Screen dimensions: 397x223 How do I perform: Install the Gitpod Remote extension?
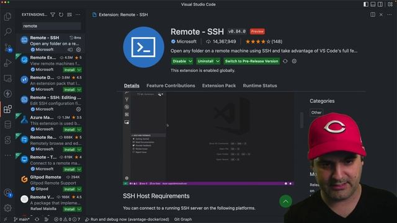[x=69, y=190]
